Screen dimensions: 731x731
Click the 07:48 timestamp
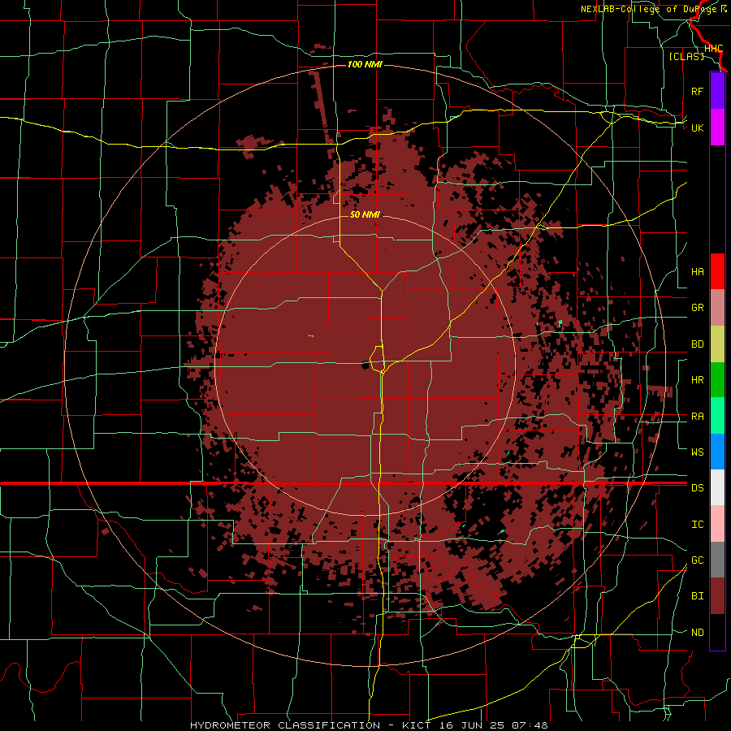coord(529,725)
